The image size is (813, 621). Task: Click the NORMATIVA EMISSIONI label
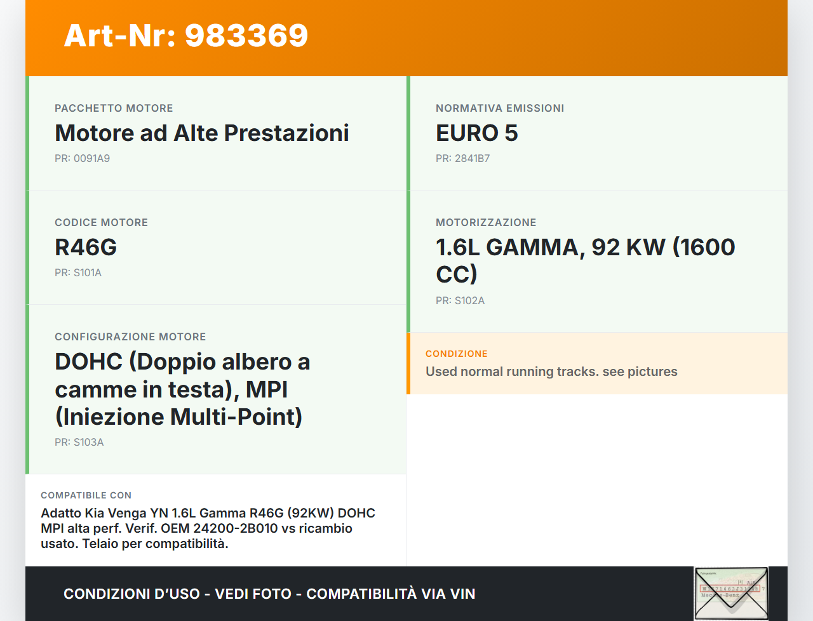(500, 108)
